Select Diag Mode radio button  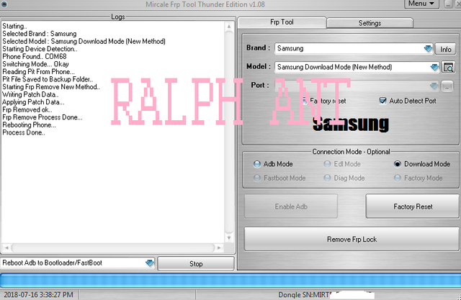click(327, 178)
